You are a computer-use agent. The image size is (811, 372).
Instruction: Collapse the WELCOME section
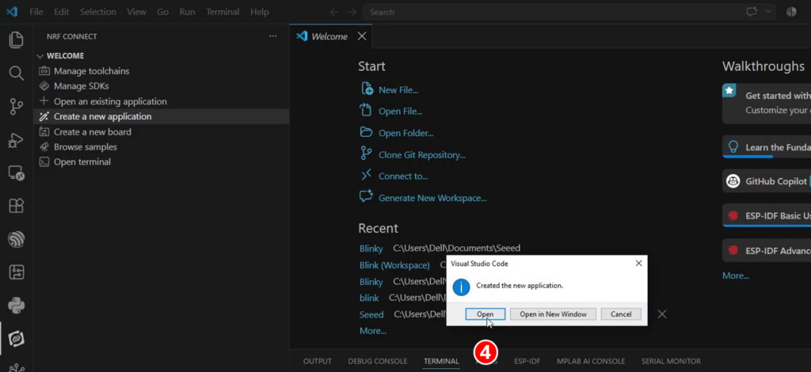40,55
